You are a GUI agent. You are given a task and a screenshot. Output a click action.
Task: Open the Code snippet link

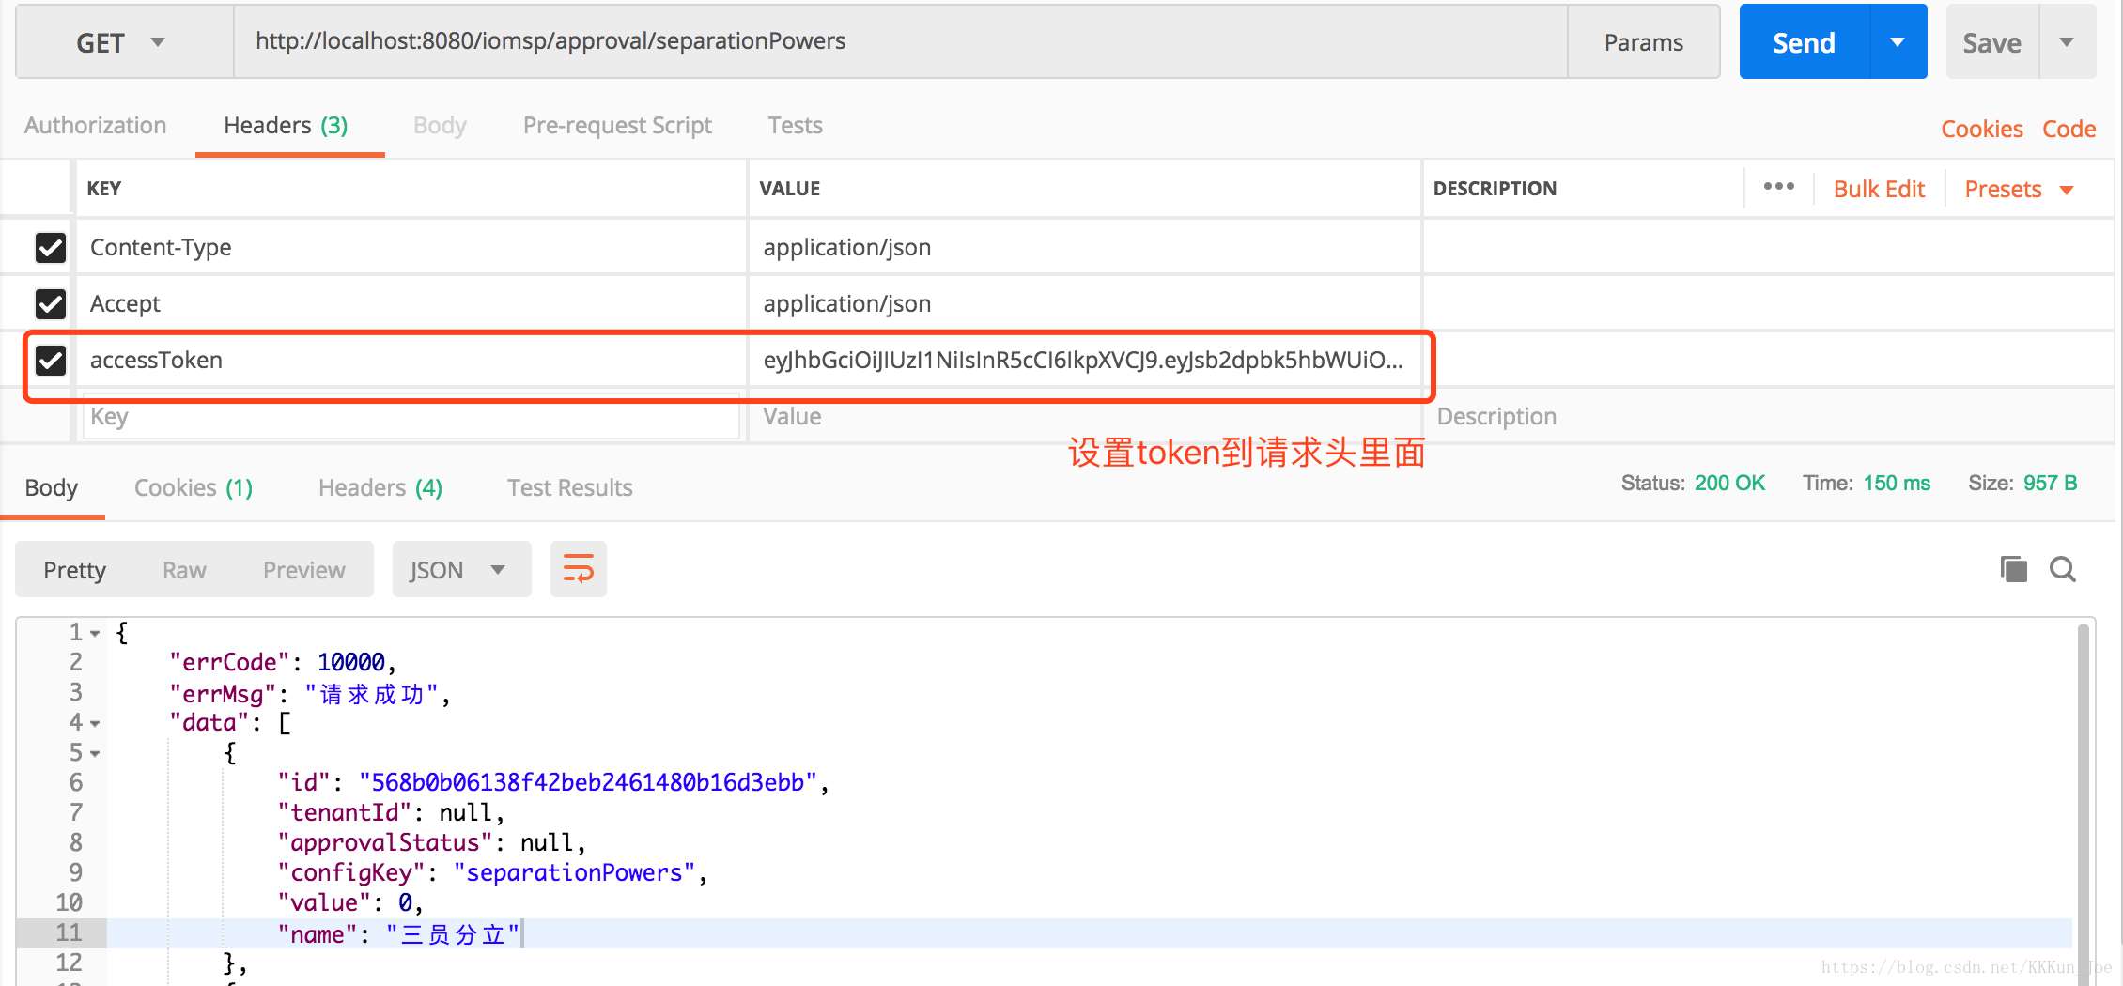click(2069, 129)
